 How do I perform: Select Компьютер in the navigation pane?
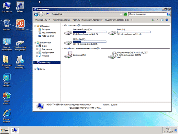tap(47, 62)
